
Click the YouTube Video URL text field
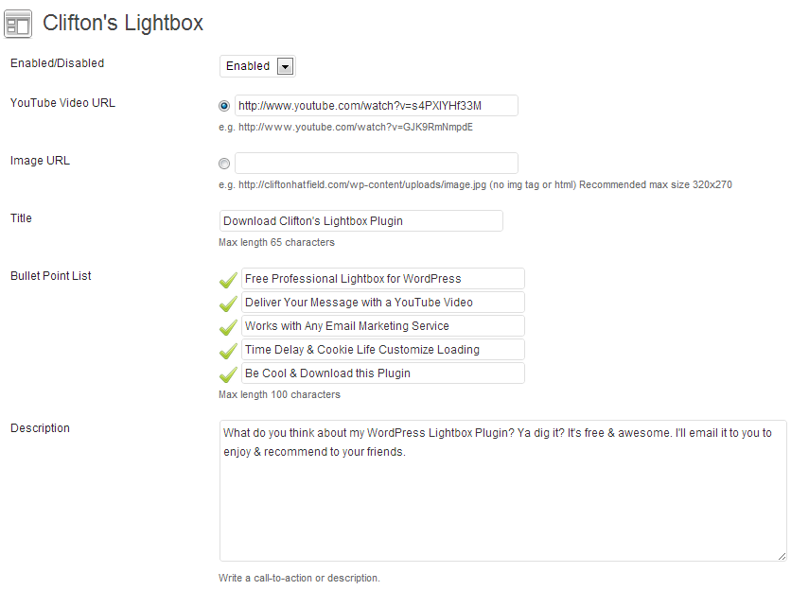coord(377,105)
